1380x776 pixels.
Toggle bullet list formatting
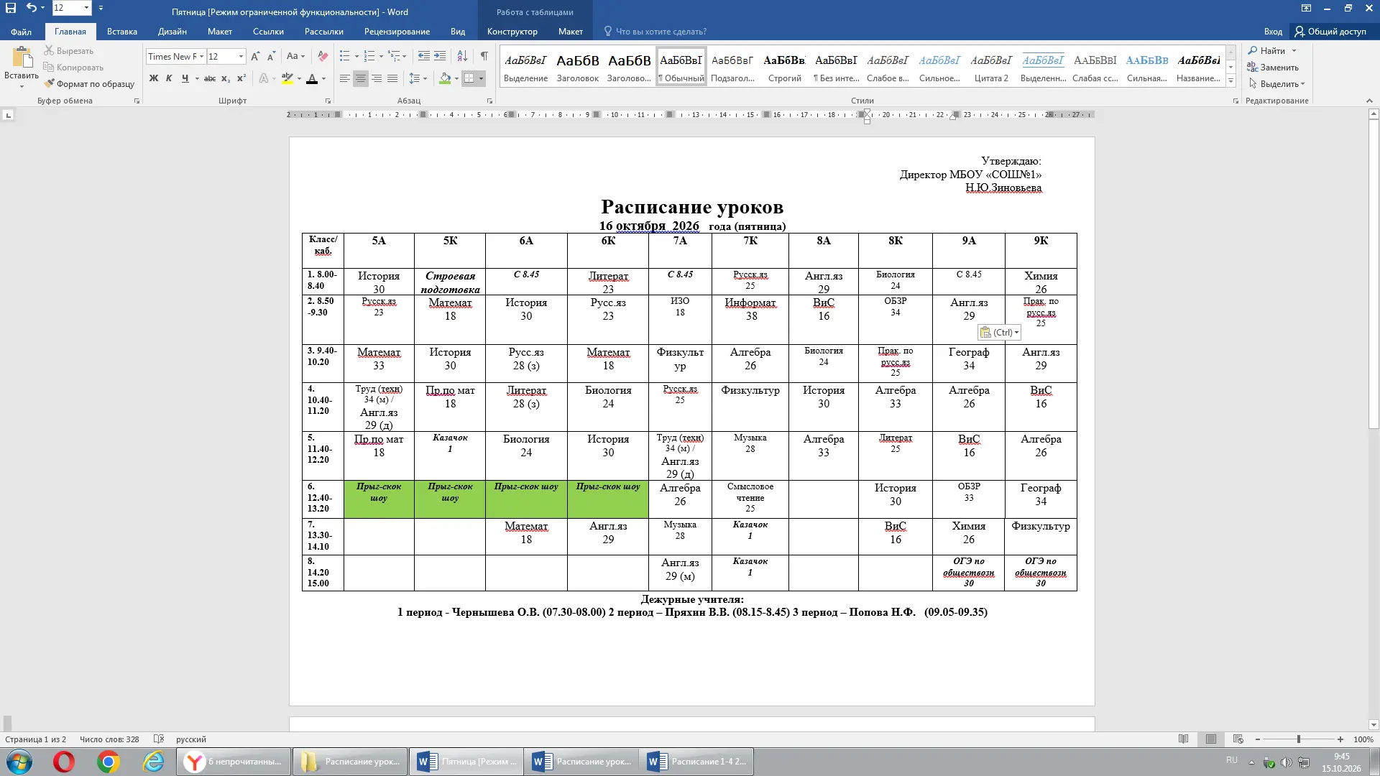click(x=344, y=56)
